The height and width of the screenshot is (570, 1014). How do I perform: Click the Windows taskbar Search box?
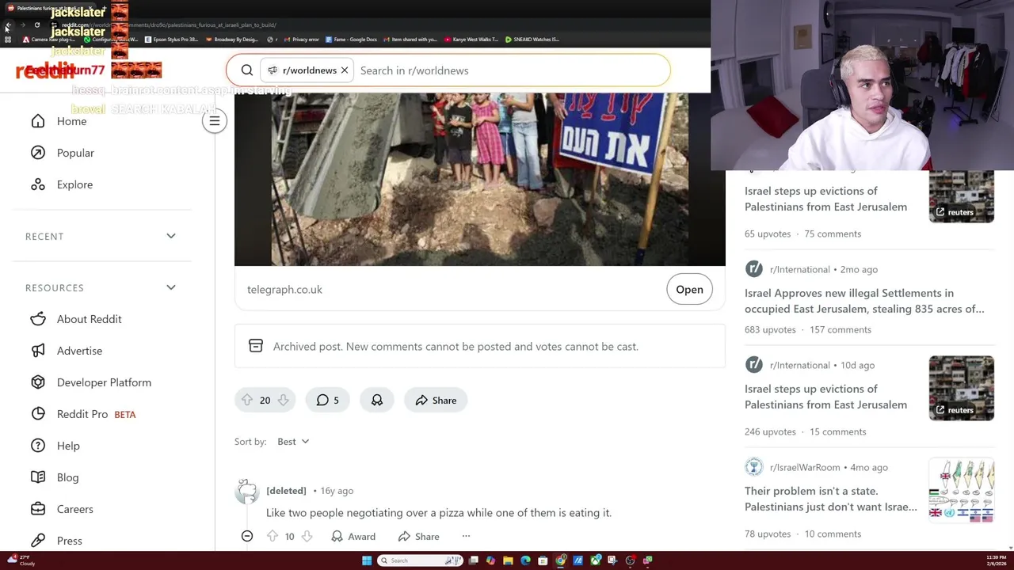pyautogui.click(x=419, y=560)
